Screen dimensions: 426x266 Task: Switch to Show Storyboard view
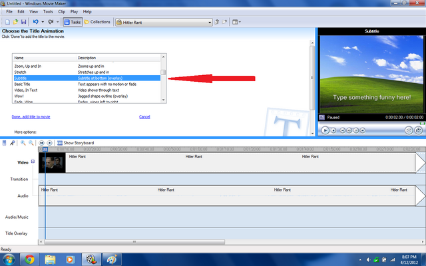tap(75, 143)
